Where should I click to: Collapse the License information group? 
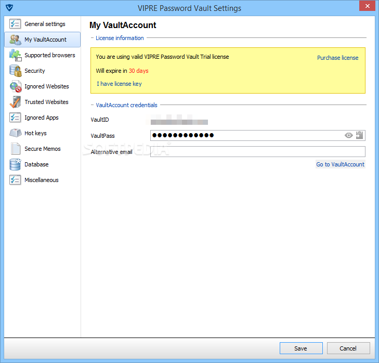[92, 38]
